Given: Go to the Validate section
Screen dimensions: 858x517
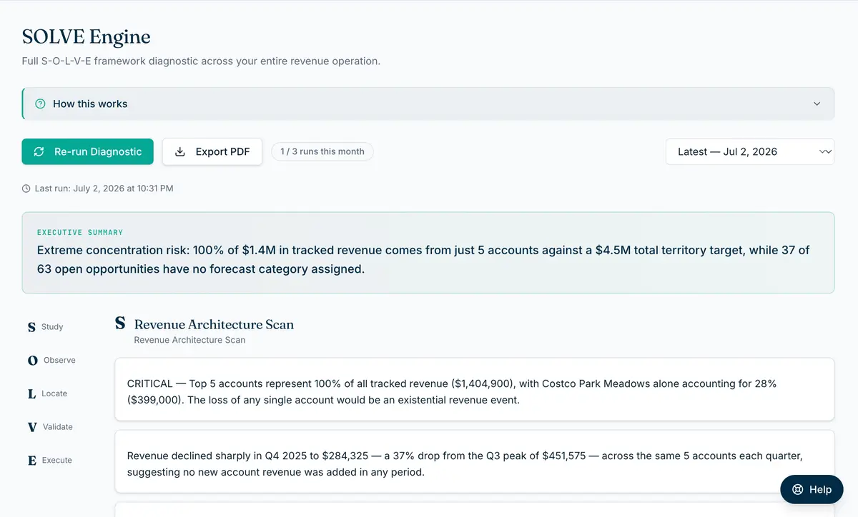Looking at the screenshot, I should tap(50, 427).
